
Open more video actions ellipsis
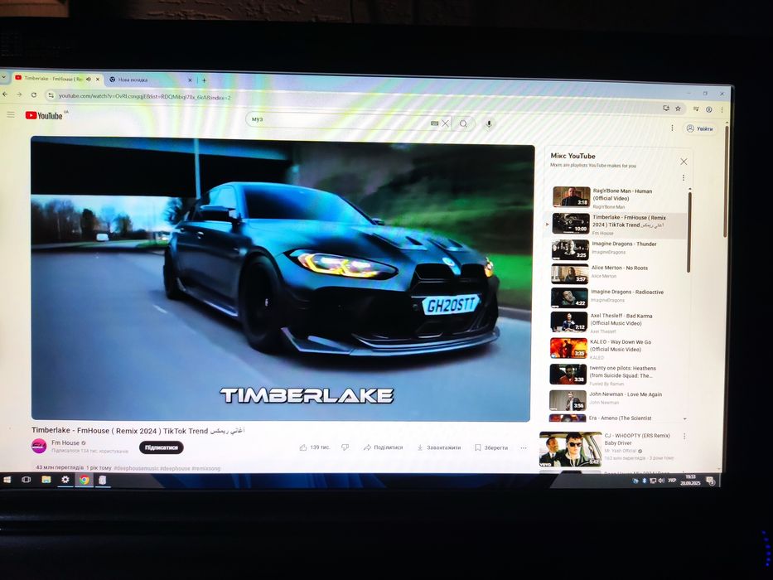click(x=524, y=448)
